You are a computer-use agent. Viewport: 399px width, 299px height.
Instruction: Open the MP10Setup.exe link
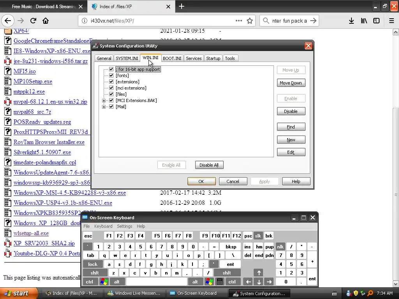click(x=33, y=81)
